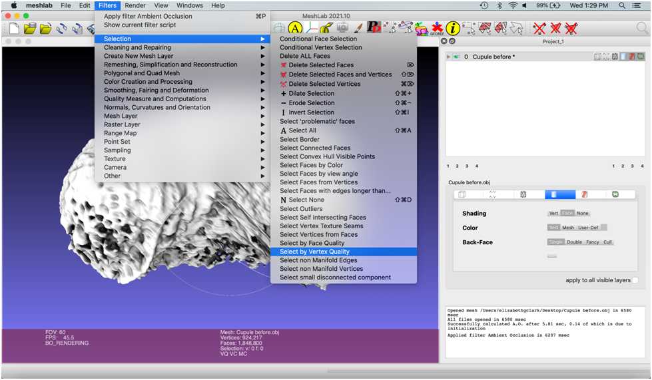Open the bounding box render tab
The image size is (652, 380).
pyautogui.click(x=462, y=194)
